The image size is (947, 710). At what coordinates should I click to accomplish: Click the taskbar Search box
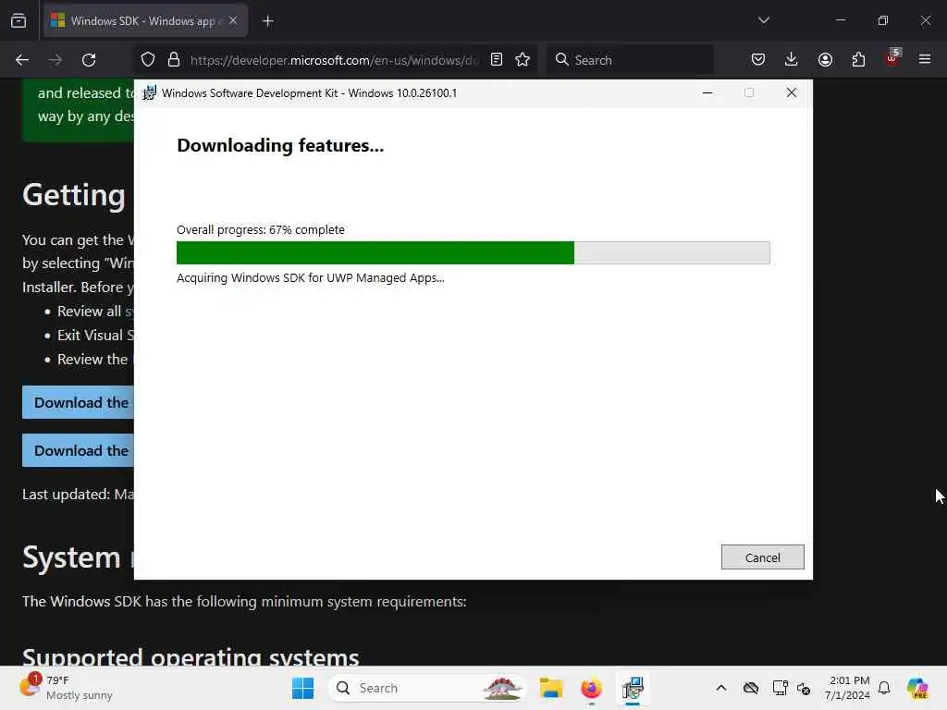coord(427,688)
